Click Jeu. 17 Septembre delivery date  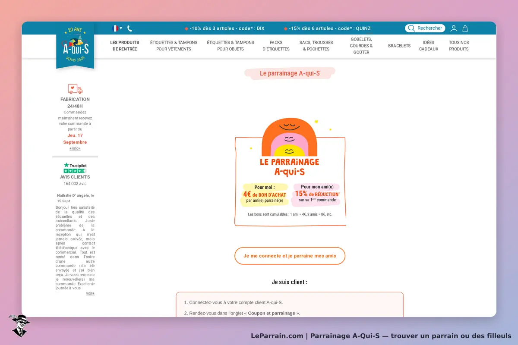pyautogui.click(x=75, y=139)
